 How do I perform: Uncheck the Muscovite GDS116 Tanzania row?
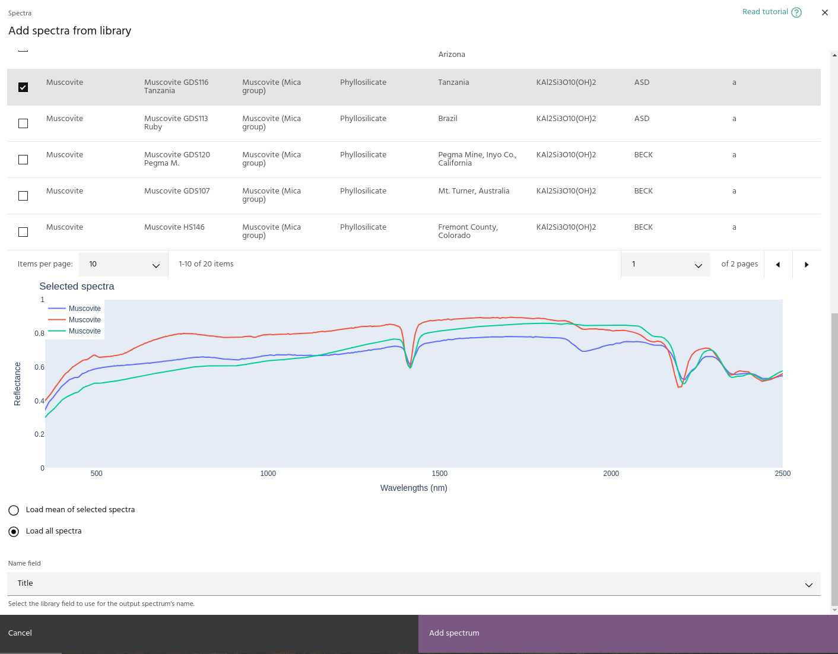23,87
